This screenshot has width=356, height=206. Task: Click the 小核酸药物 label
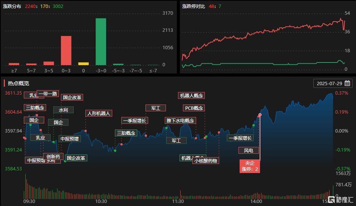tap(206, 161)
